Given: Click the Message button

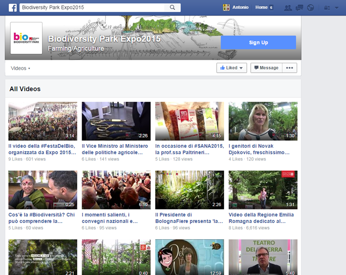Looking at the screenshot, I should point(266,68).
